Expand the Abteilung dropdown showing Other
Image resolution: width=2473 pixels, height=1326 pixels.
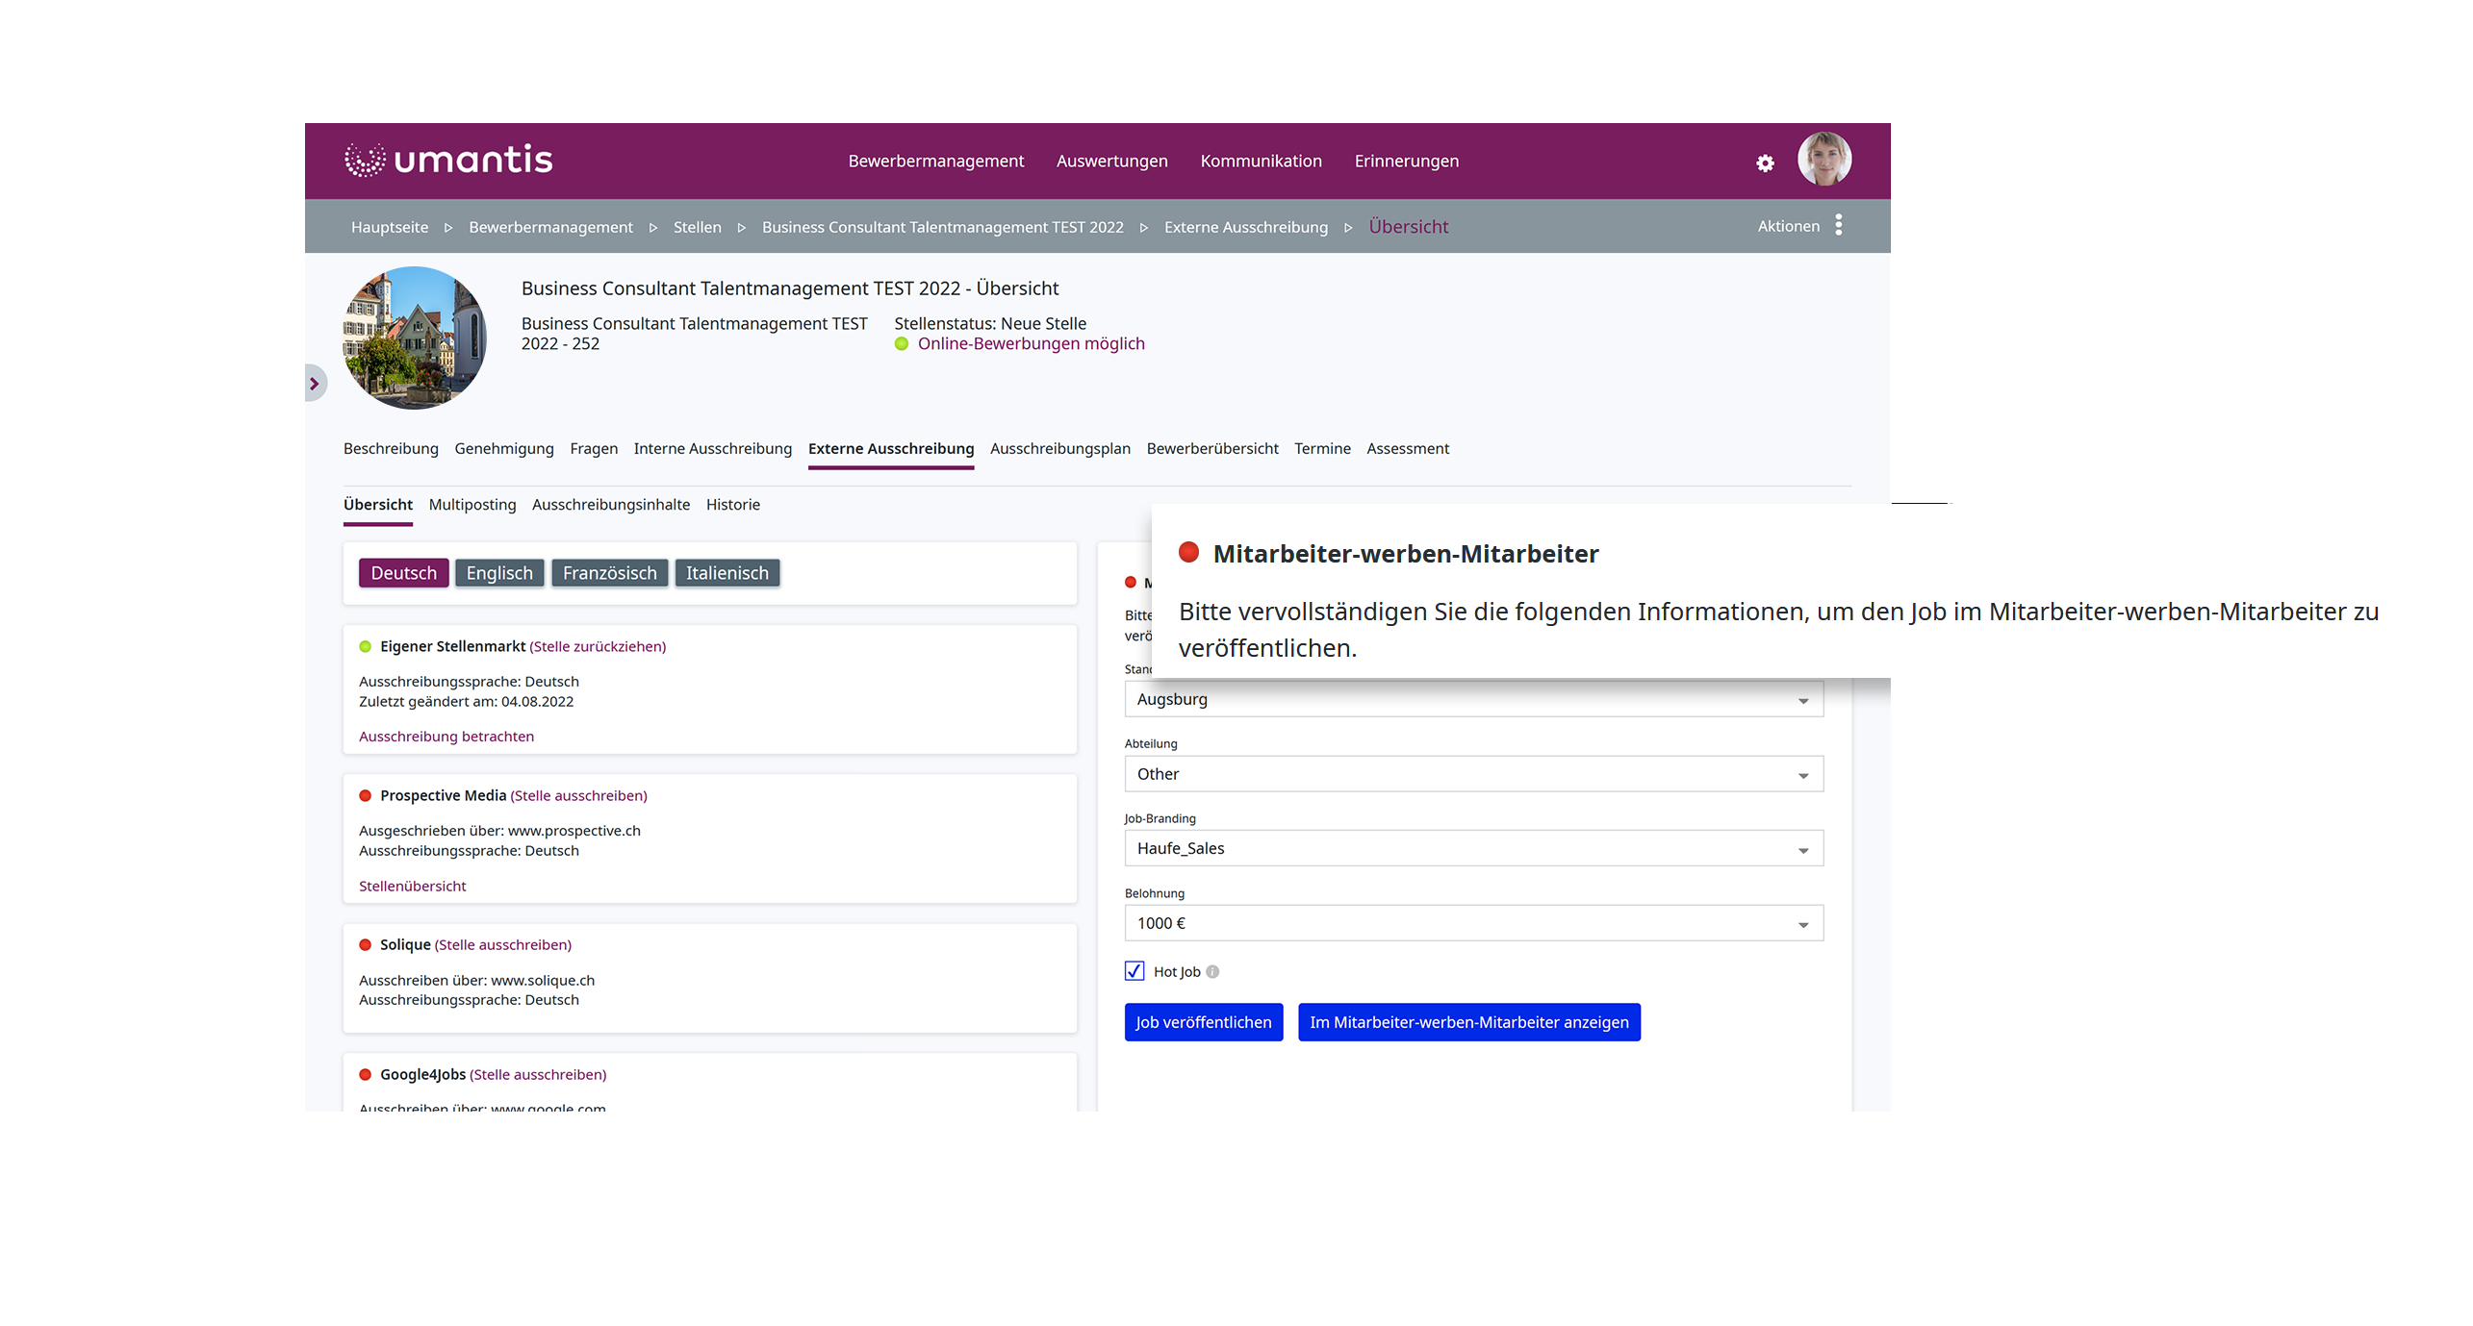pos(1472,774)
